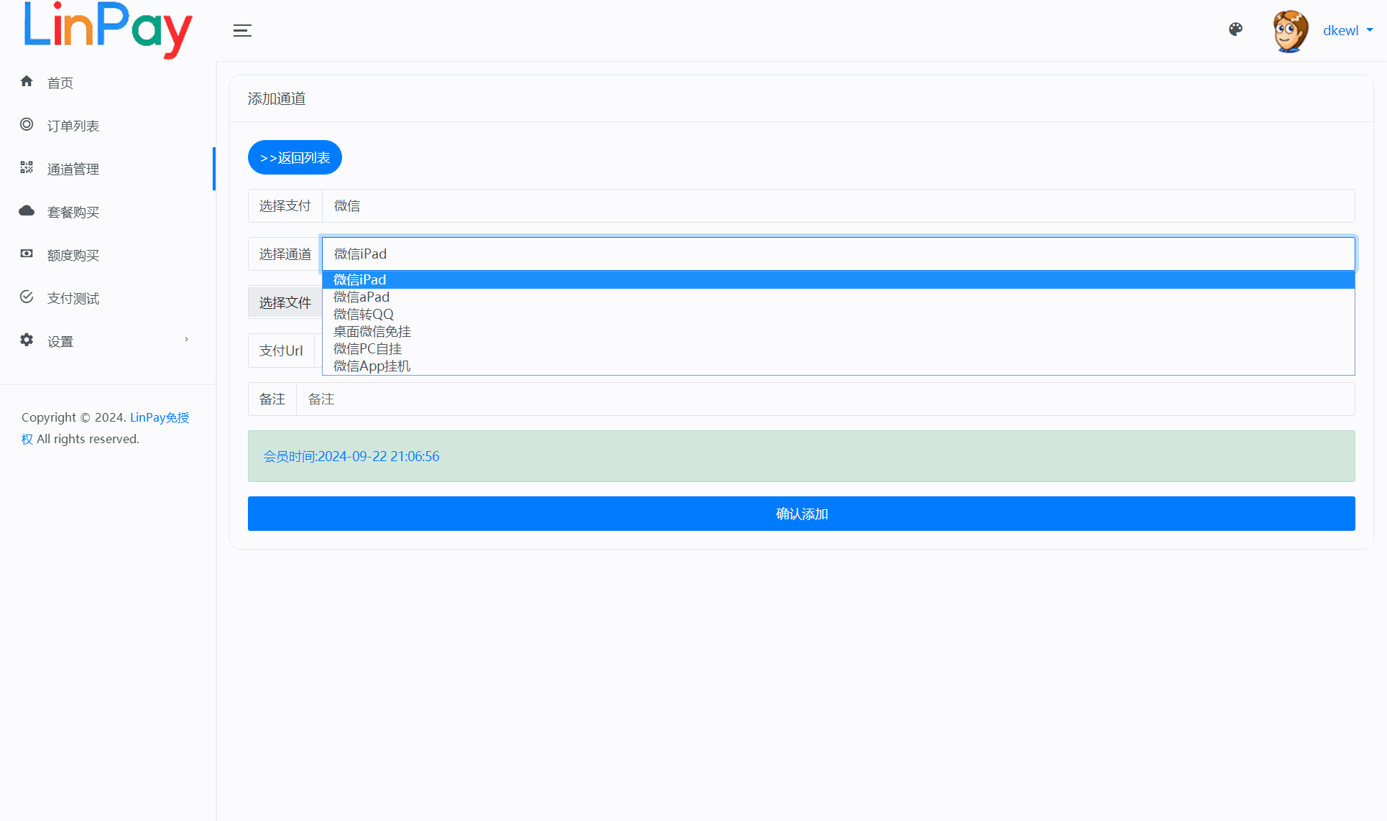The image size is (1387, 821).
Task: Expand the 设置 submenu chevron
Action: coord(186,340)
